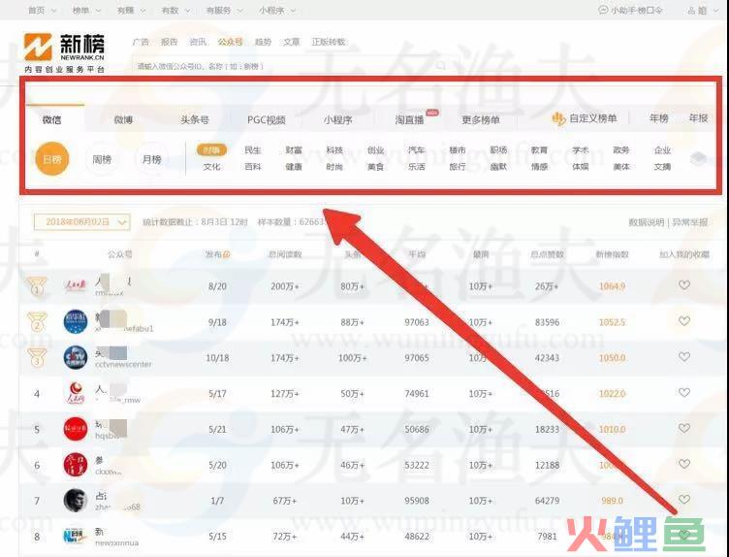Click the rank 2 medal icon
The image size is (729, 557).
(37, 321)
